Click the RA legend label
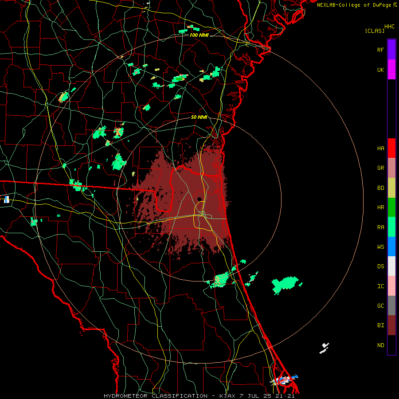Viewport: 399px width, 399px height. 380,227
